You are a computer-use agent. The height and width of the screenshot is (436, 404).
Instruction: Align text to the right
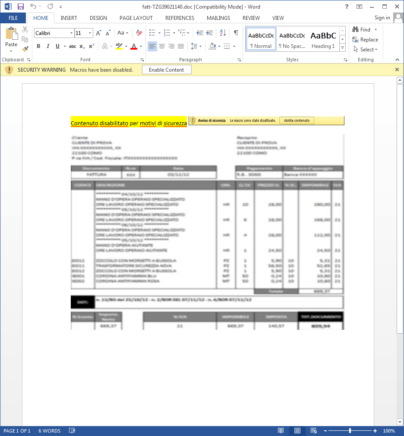tap(171, 46)
